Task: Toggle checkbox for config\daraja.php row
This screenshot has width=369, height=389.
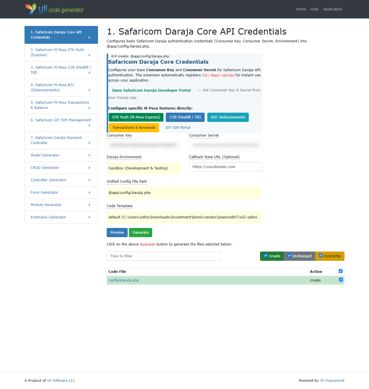Action: coord(341,280)
